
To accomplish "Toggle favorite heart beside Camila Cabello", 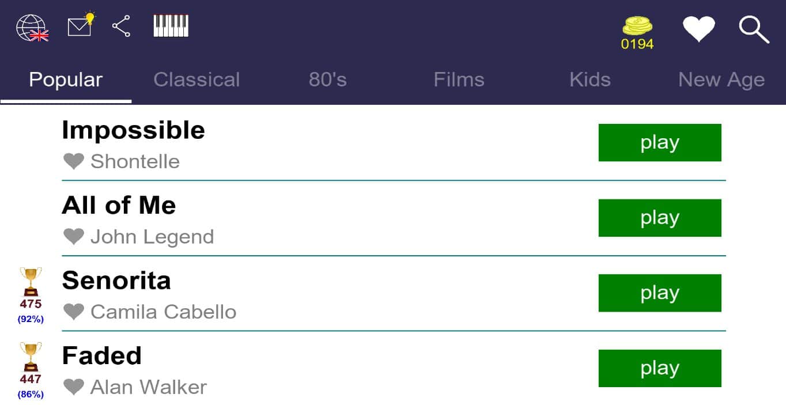I will pos(74,312).
